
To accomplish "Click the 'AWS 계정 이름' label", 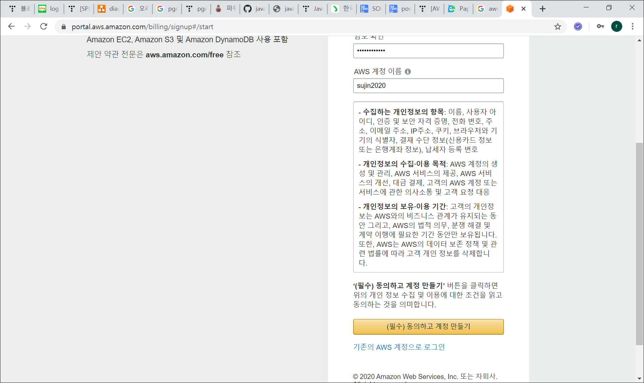I will (378, 71).
